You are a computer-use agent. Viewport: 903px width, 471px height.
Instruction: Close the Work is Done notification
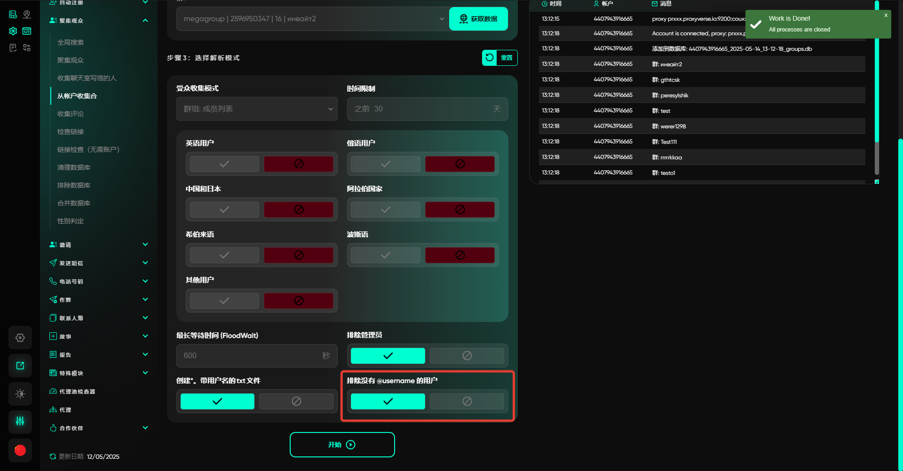(886, 16)
